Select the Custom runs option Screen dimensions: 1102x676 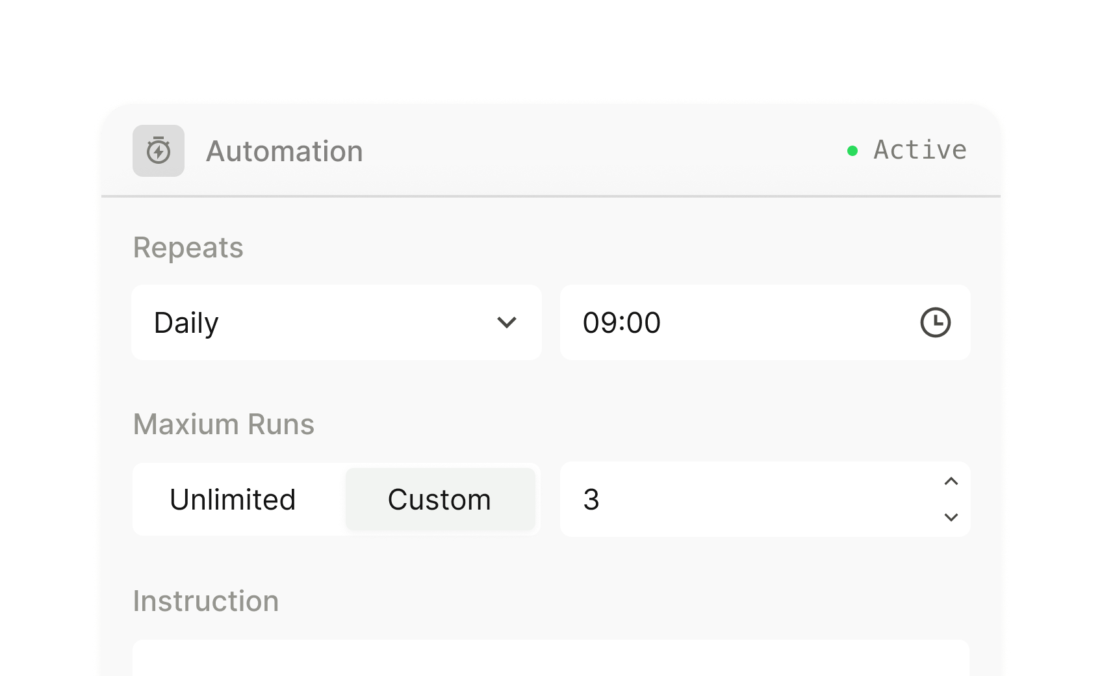440,499
